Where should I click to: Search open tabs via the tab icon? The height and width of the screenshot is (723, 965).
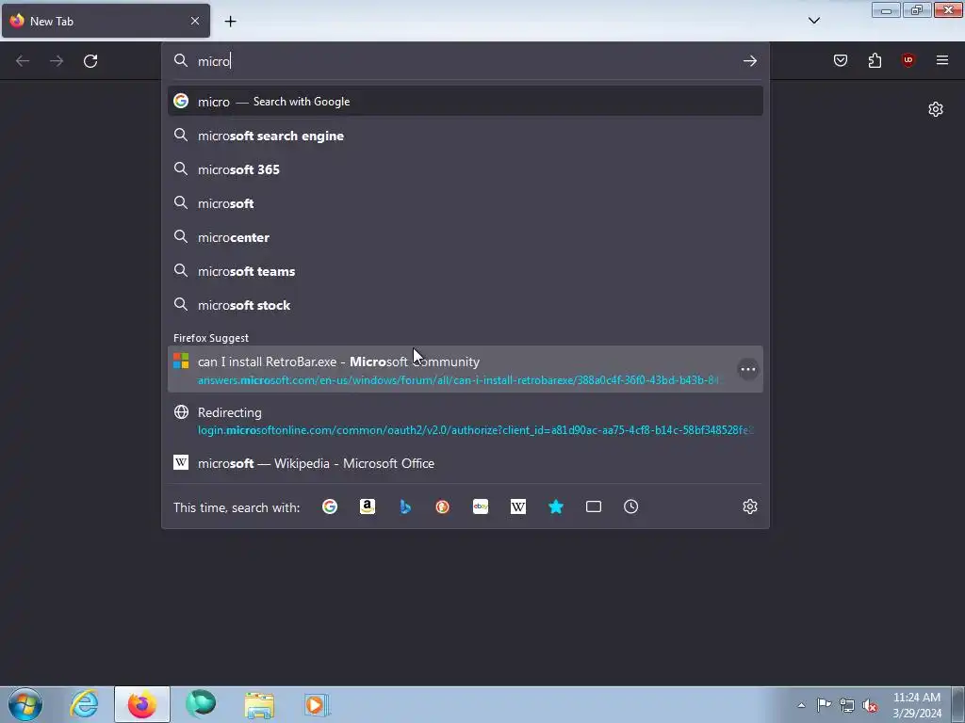[x=594, y=506]
